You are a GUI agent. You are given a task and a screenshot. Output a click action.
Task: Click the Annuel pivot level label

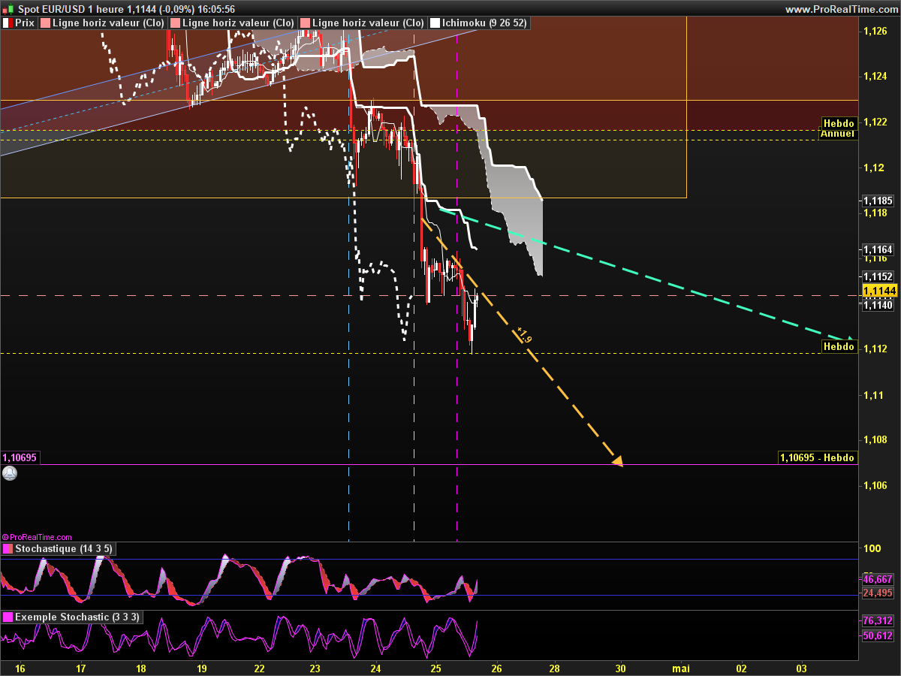[x=837, y=134]
